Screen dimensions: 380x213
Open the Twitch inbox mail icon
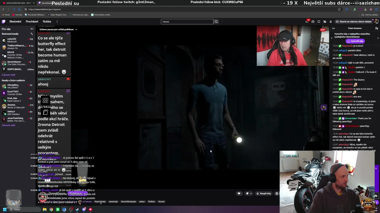pyautogui.click(x=313, y=22)
